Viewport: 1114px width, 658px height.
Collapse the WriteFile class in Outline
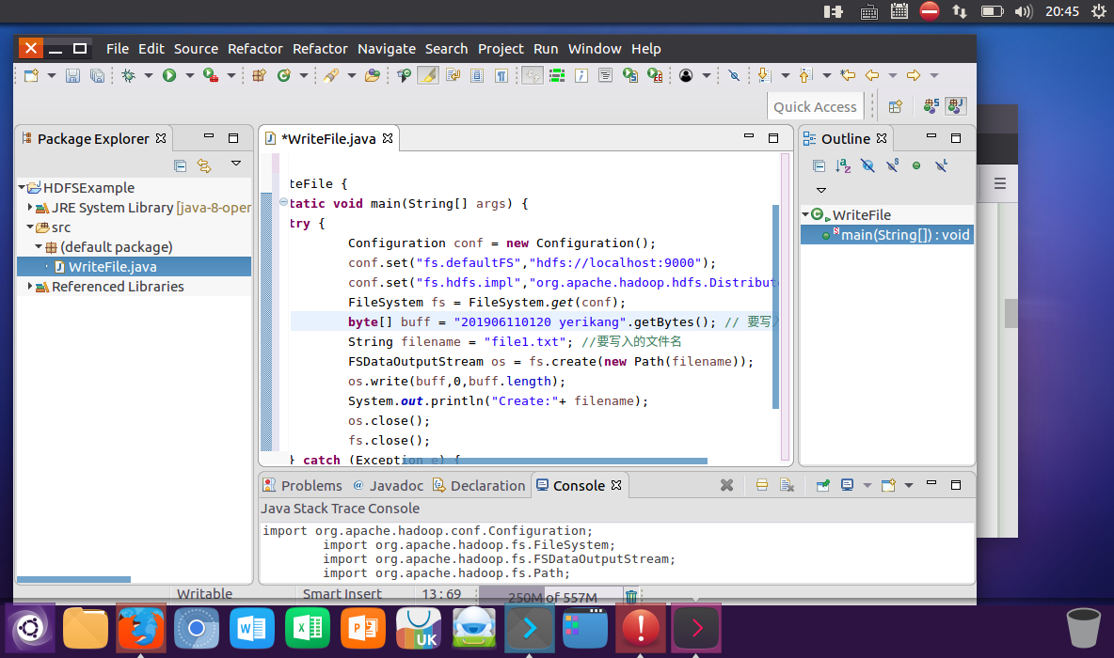[x=805, y=214]
